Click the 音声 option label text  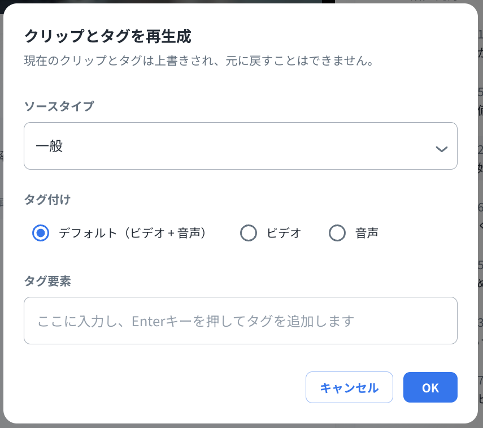[x=367, y=233]
